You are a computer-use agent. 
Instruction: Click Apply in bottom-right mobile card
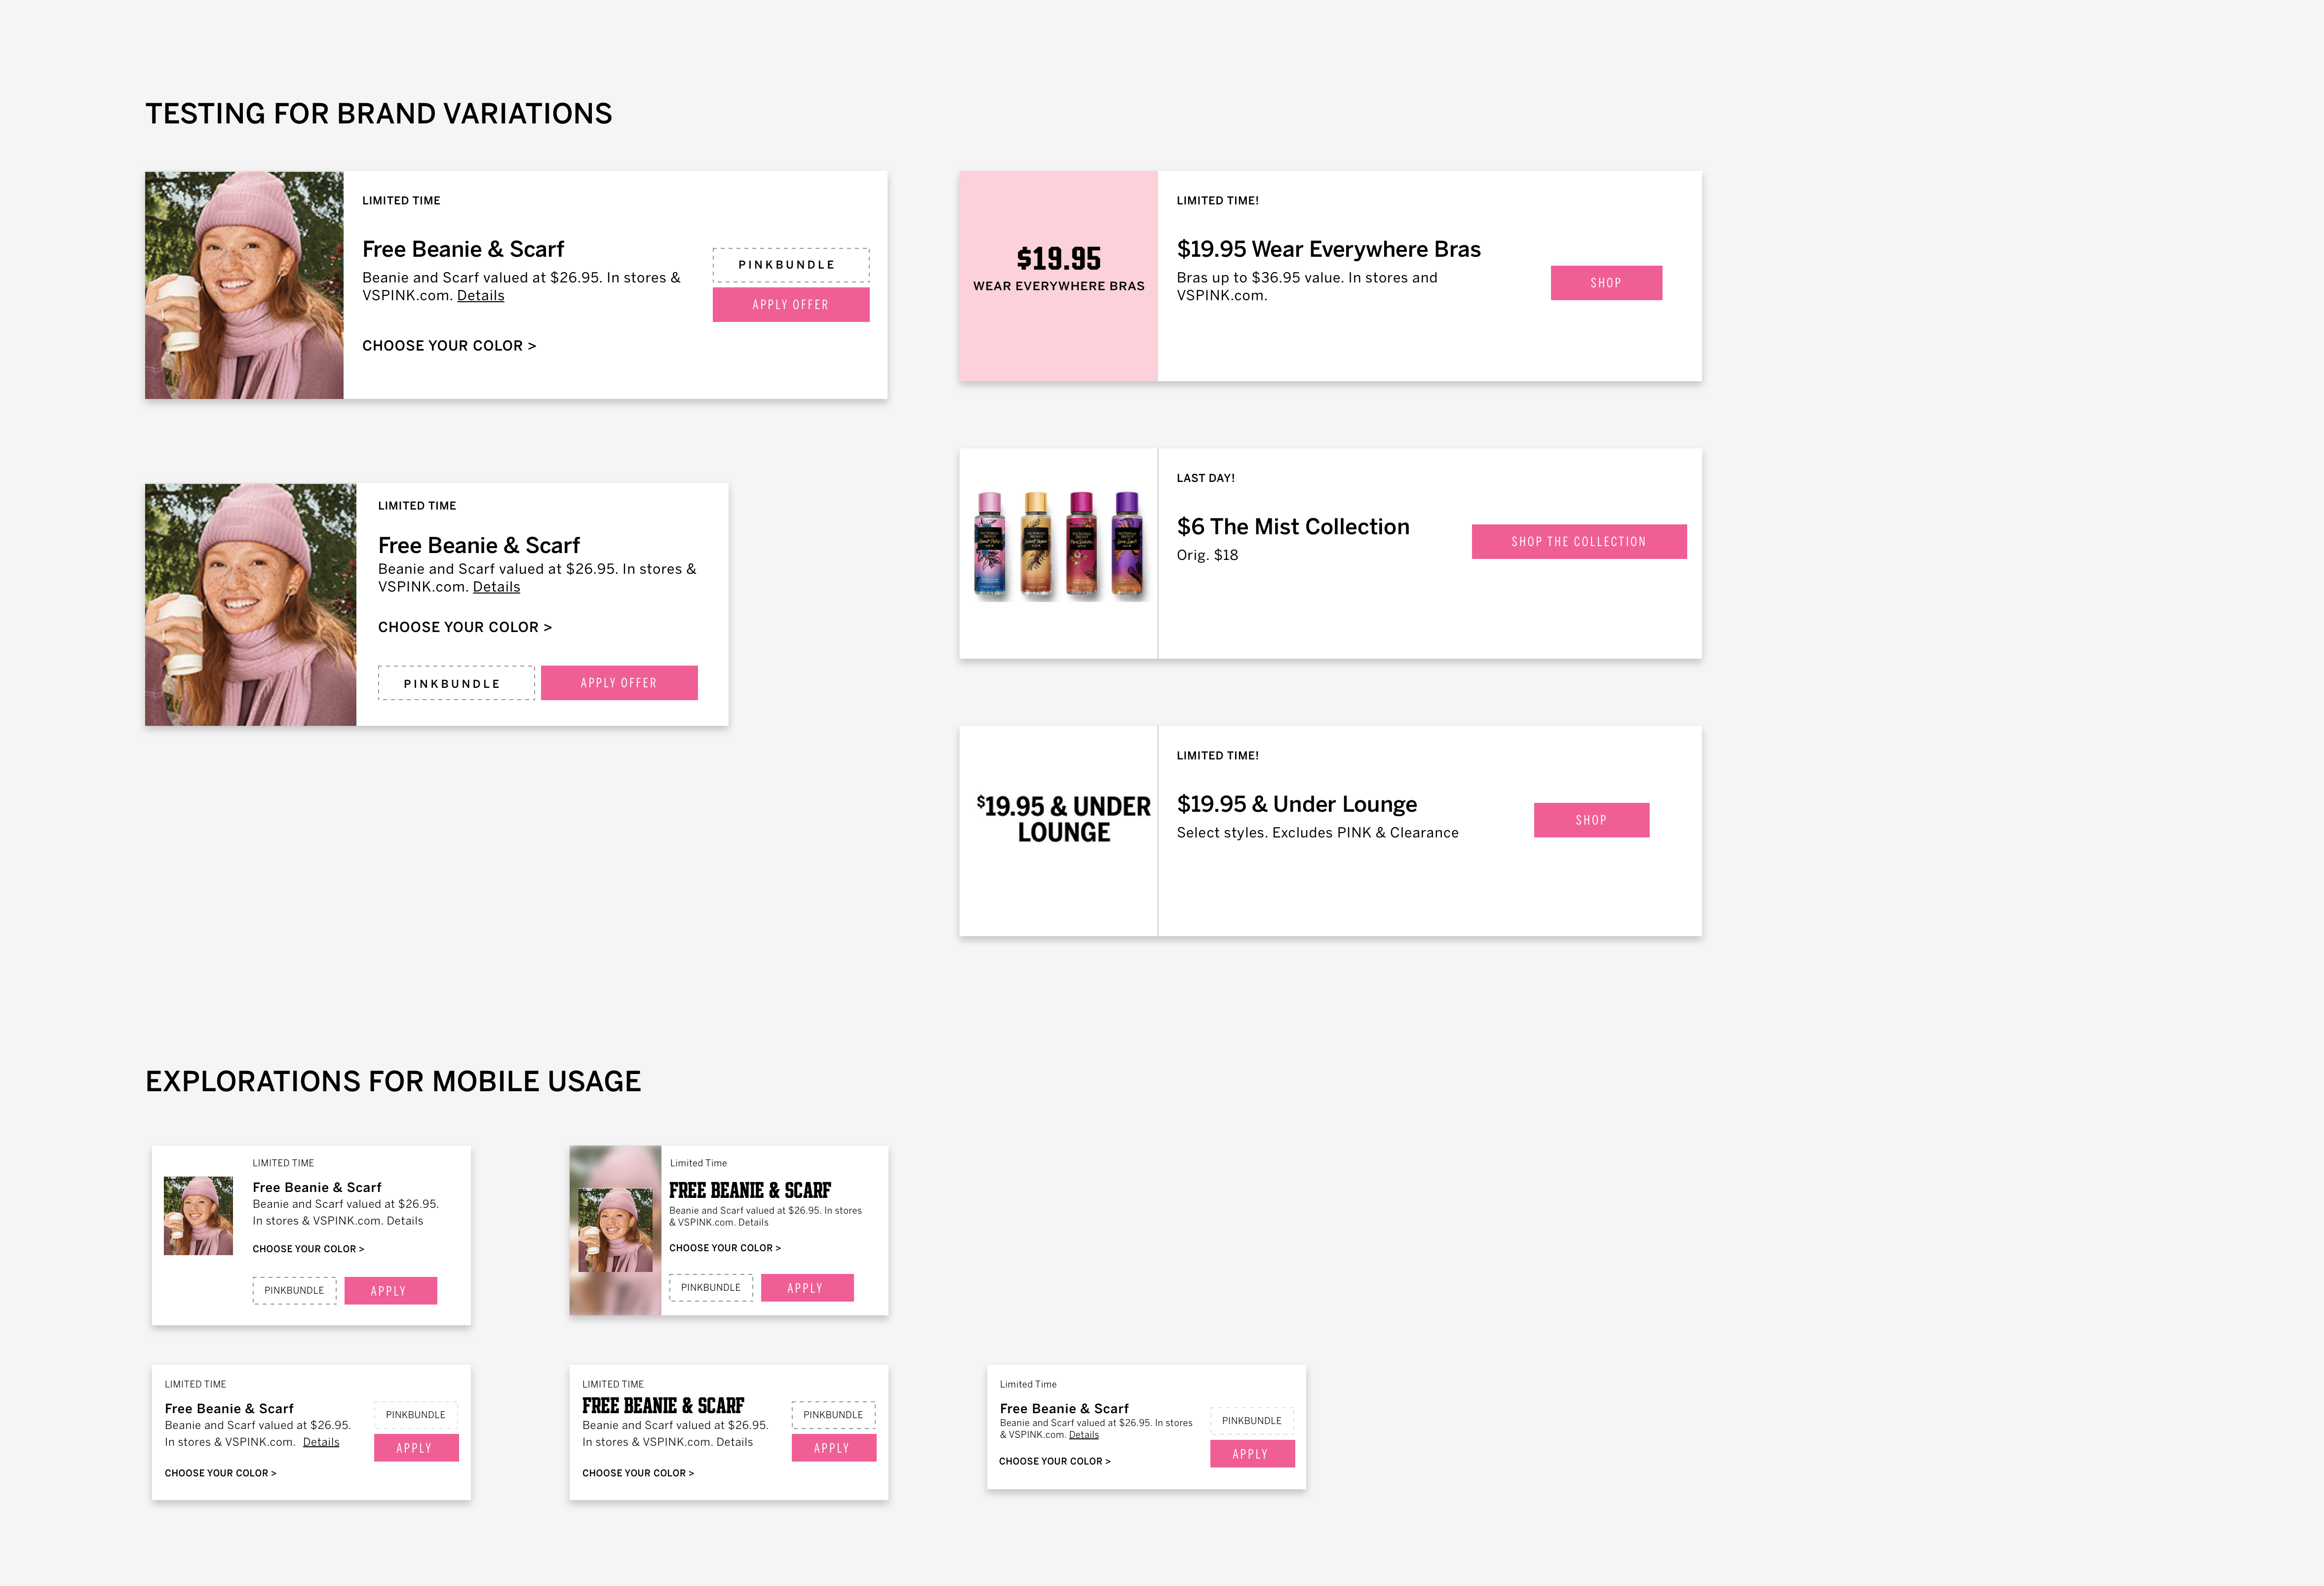click(1252, 1453)
